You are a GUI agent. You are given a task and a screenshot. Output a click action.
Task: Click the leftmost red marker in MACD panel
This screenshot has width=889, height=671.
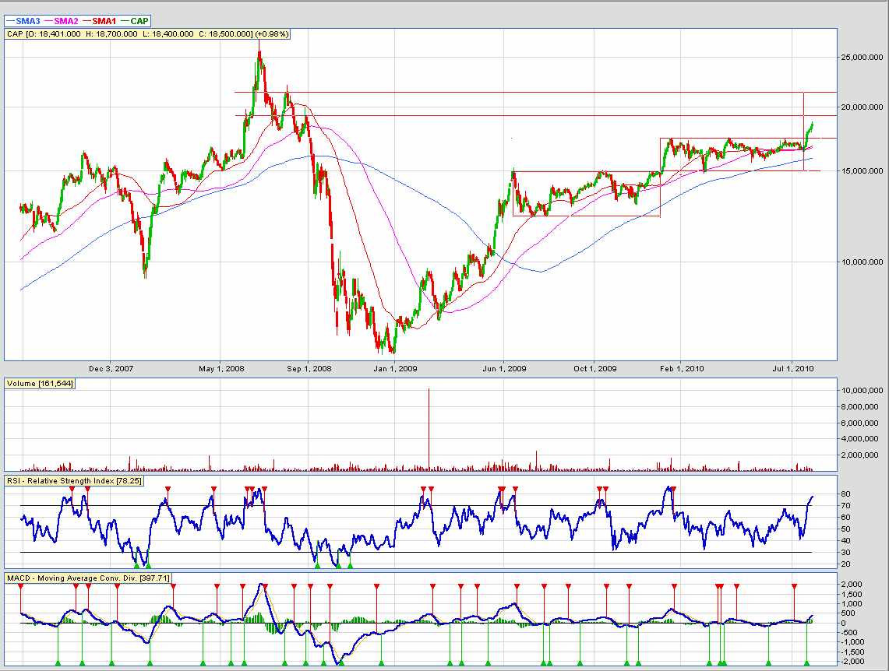click(21, 585)
